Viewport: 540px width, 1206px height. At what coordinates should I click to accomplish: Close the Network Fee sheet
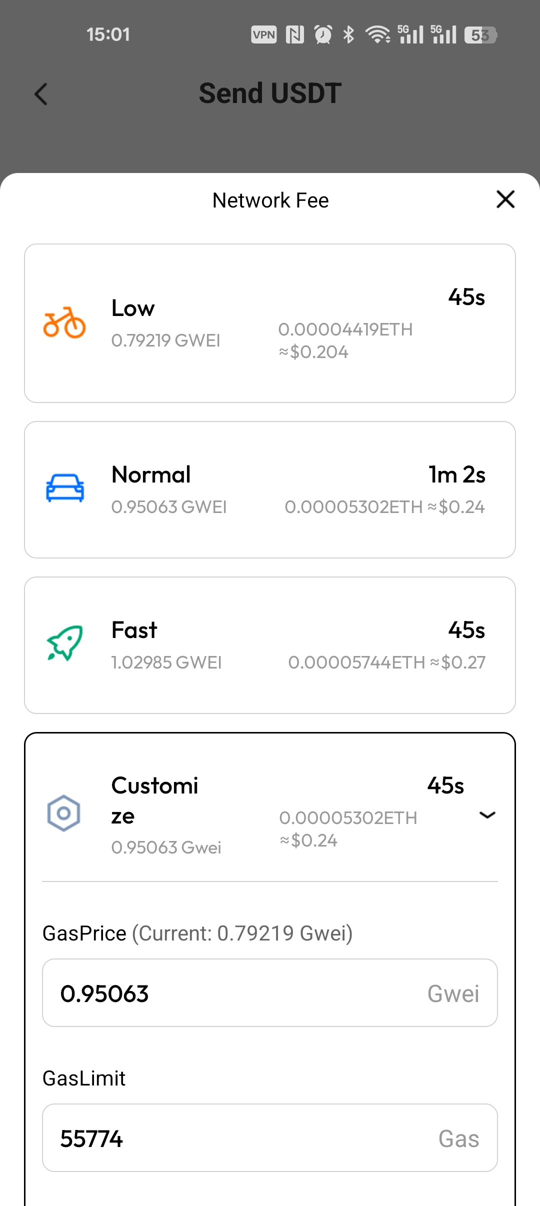pyautogui.click(x=505, y=199)
